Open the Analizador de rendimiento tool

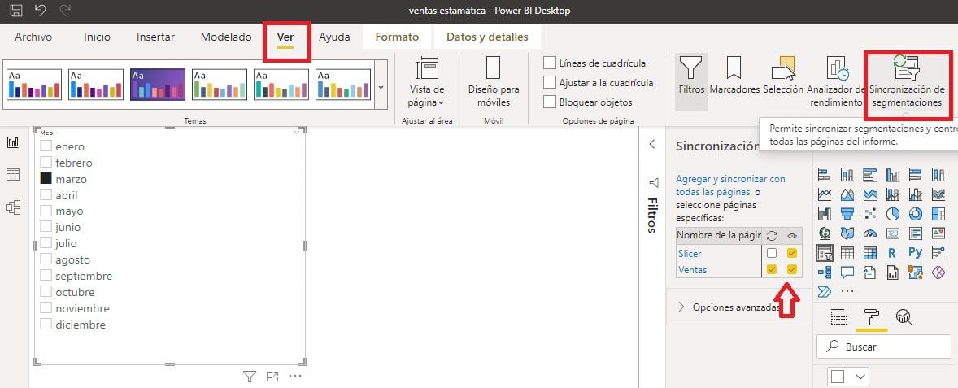(x=836, y=81)
